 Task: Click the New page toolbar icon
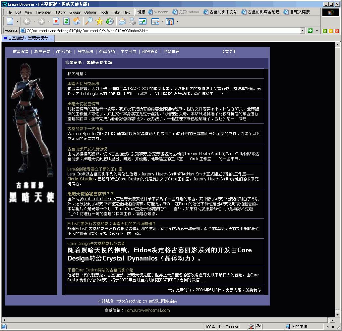(10, 21)
